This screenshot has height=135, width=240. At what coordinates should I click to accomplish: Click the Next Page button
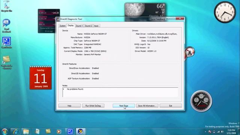click(x=124, y=106)
